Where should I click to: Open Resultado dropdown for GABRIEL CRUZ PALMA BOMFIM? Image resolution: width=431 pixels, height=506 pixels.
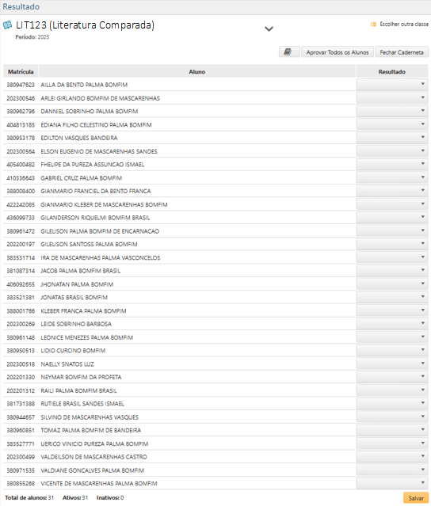tap(392, 177)
